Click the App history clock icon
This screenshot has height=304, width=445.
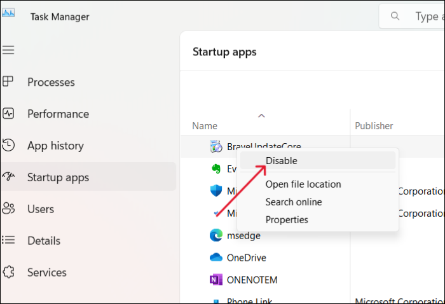click(x=8, y=146)
